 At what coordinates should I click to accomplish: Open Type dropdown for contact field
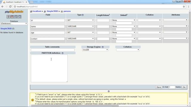pyautogui.click(x=81, y=39)
